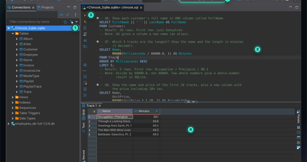Click the connected-filter icon beside filter field
The image size is (307, 162).
tap(65, 22)
